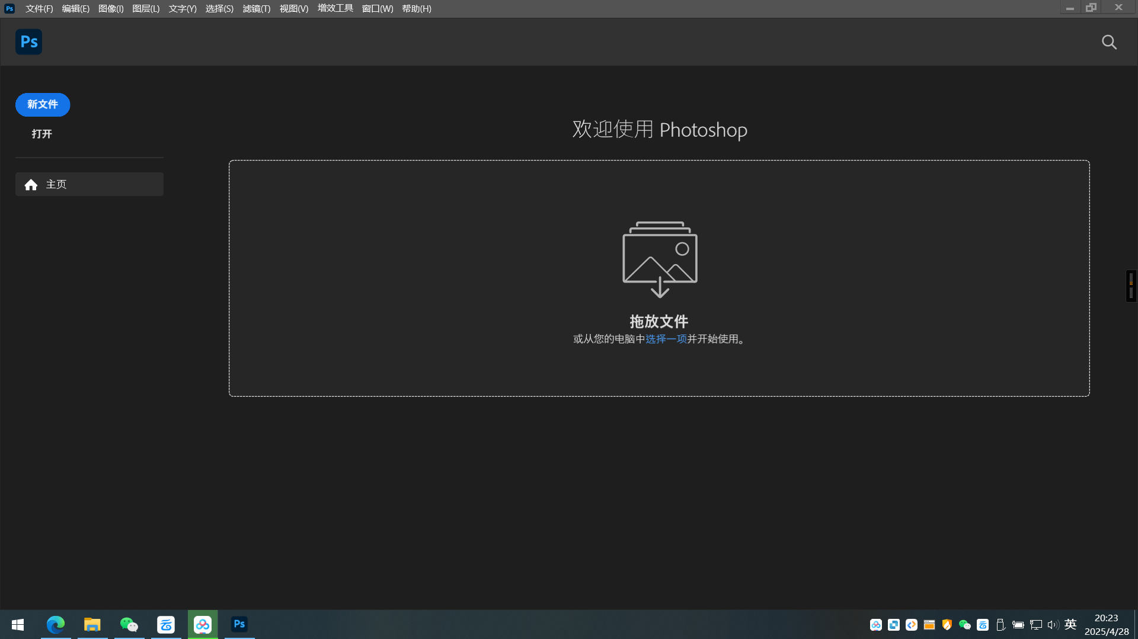Open WeChat from the taskbar
Viewport: 1138px width, 639px height.
[129, 624]
